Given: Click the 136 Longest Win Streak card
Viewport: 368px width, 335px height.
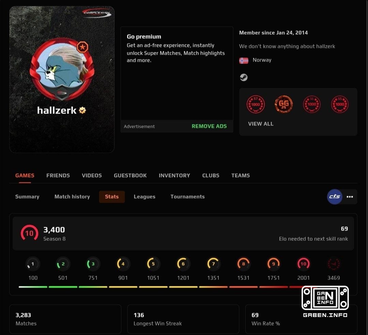Looking at the screenshot, I should click(183, 319).
